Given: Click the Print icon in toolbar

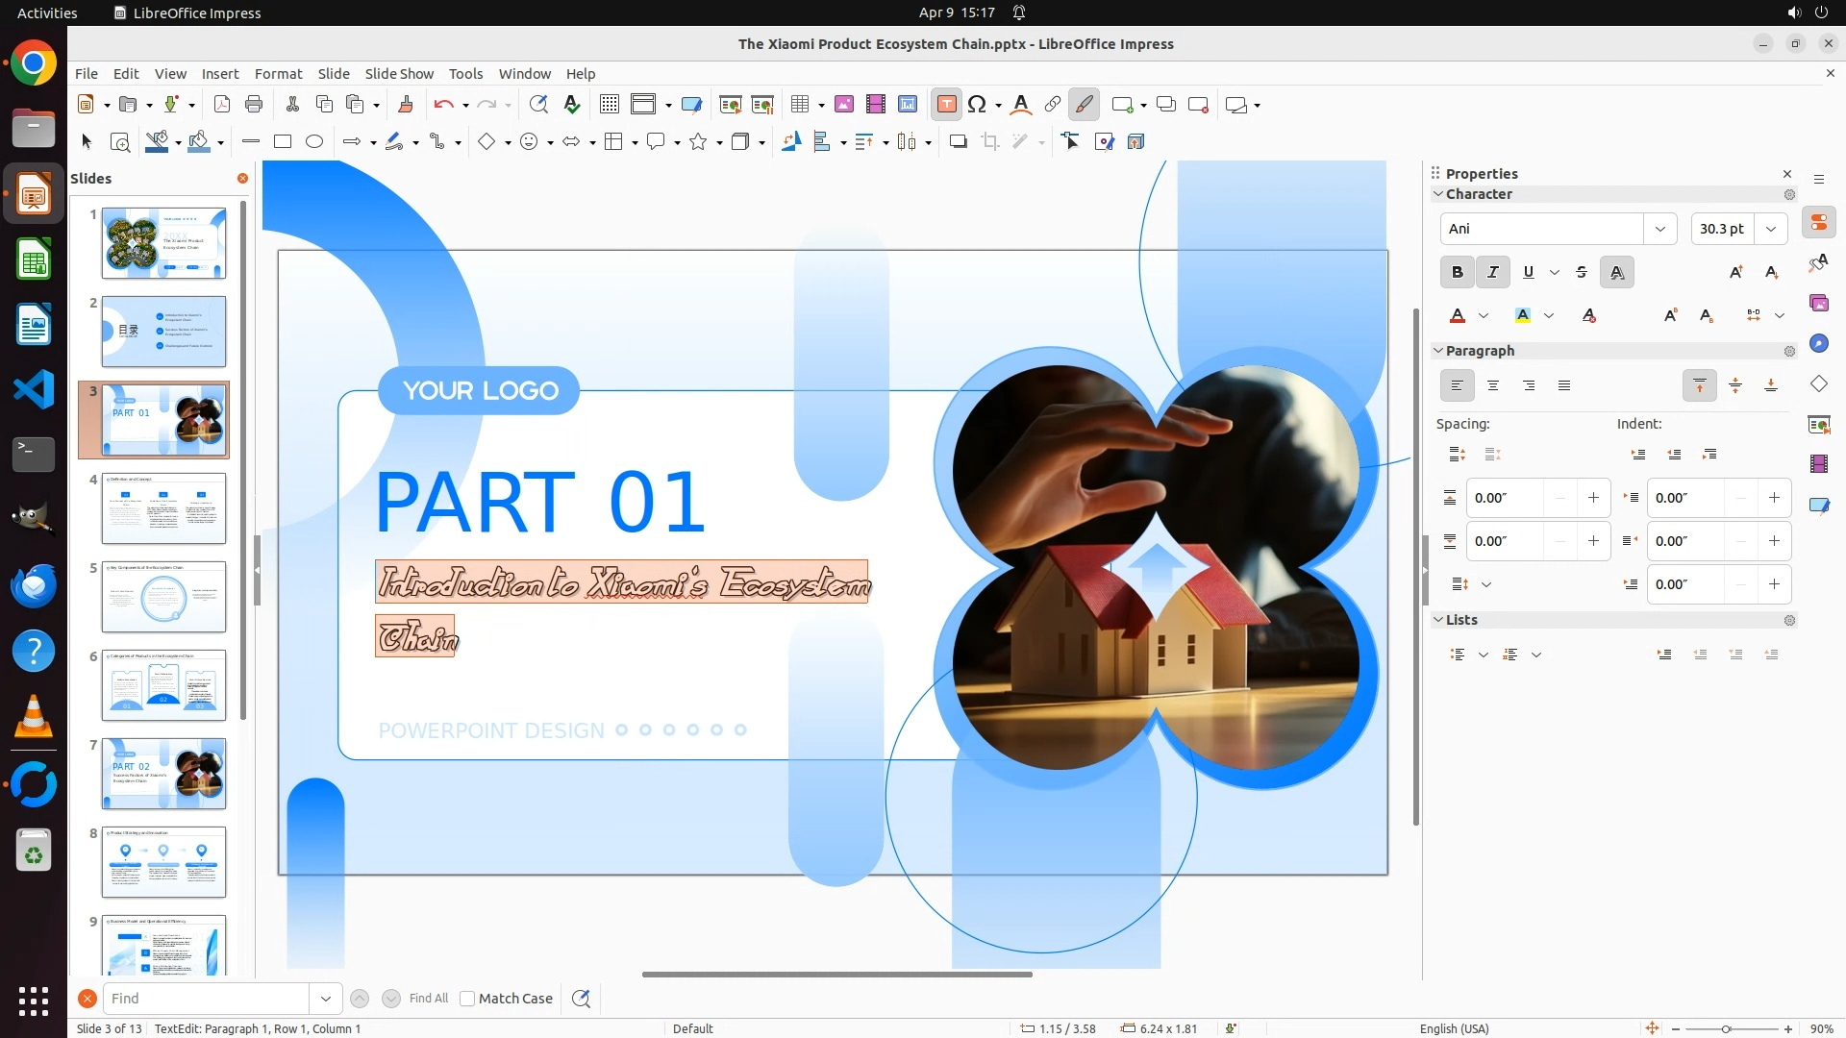Looking at the screenshot, I should coord(254,105).
